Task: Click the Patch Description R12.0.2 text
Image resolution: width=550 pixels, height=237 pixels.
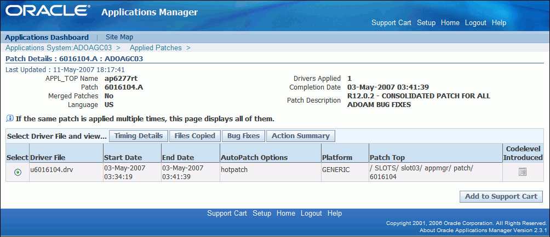Action: point(419,100)
